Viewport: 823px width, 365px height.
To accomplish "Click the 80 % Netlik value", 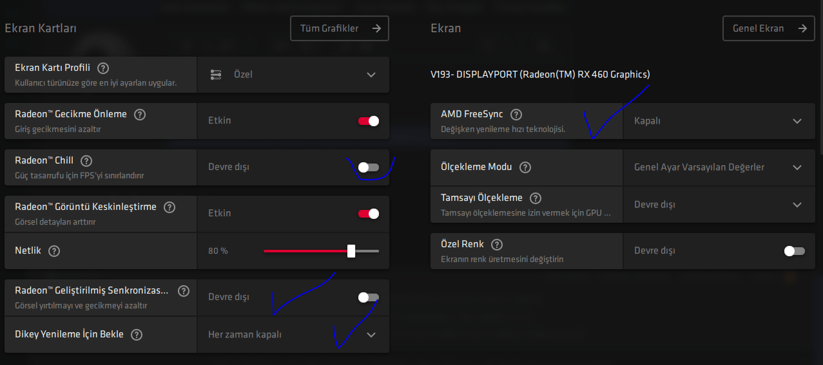I will 218,250.
